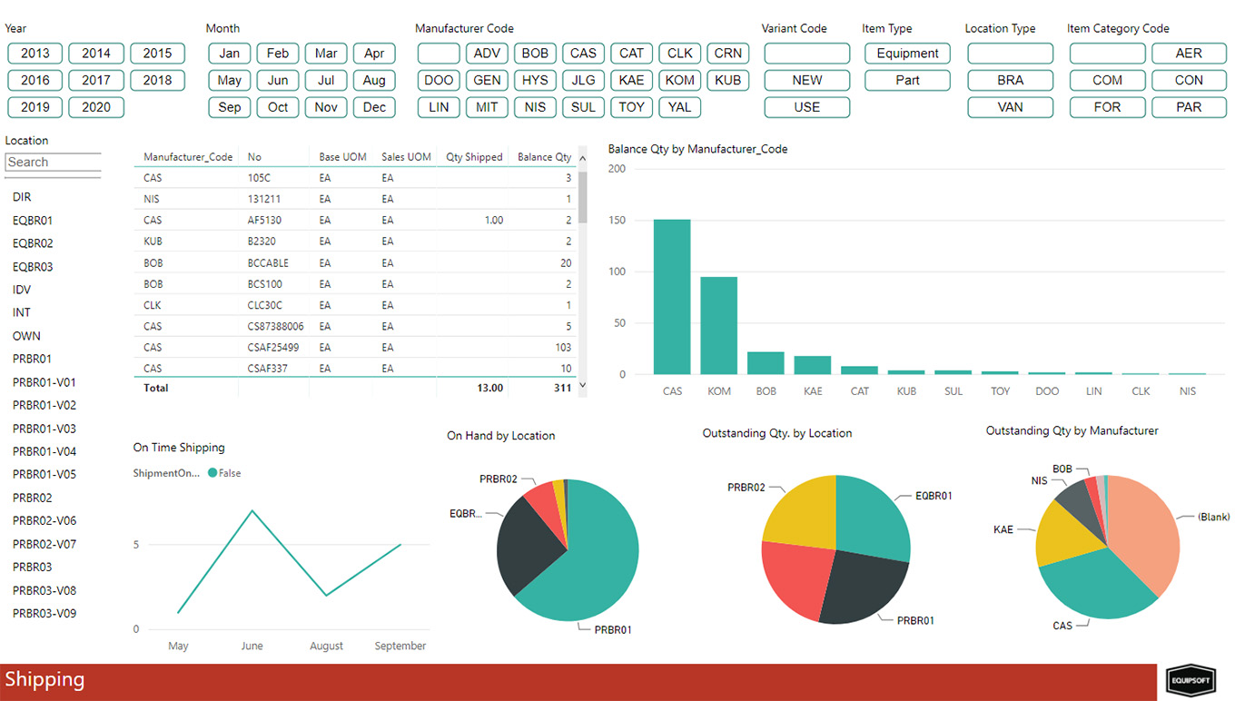This screenshot has height=701, width=1235.
Task: Pick EQBR02 from the Location list
Action: (x=33, y=243)
